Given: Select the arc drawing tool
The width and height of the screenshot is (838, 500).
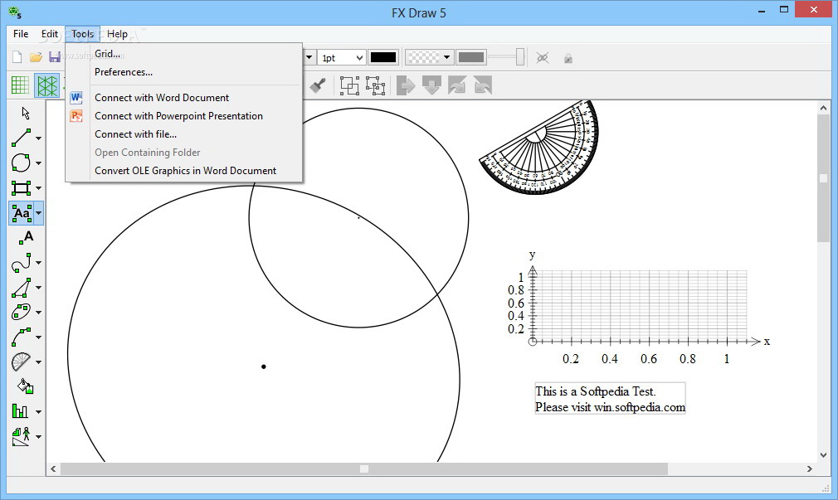Looking at the screenshot, I should point(21,337).
